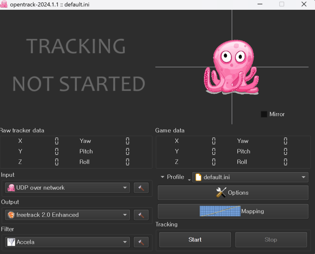Click the Mapping curve graph thumbnail

pyautogui.click(x=220, y=211)
